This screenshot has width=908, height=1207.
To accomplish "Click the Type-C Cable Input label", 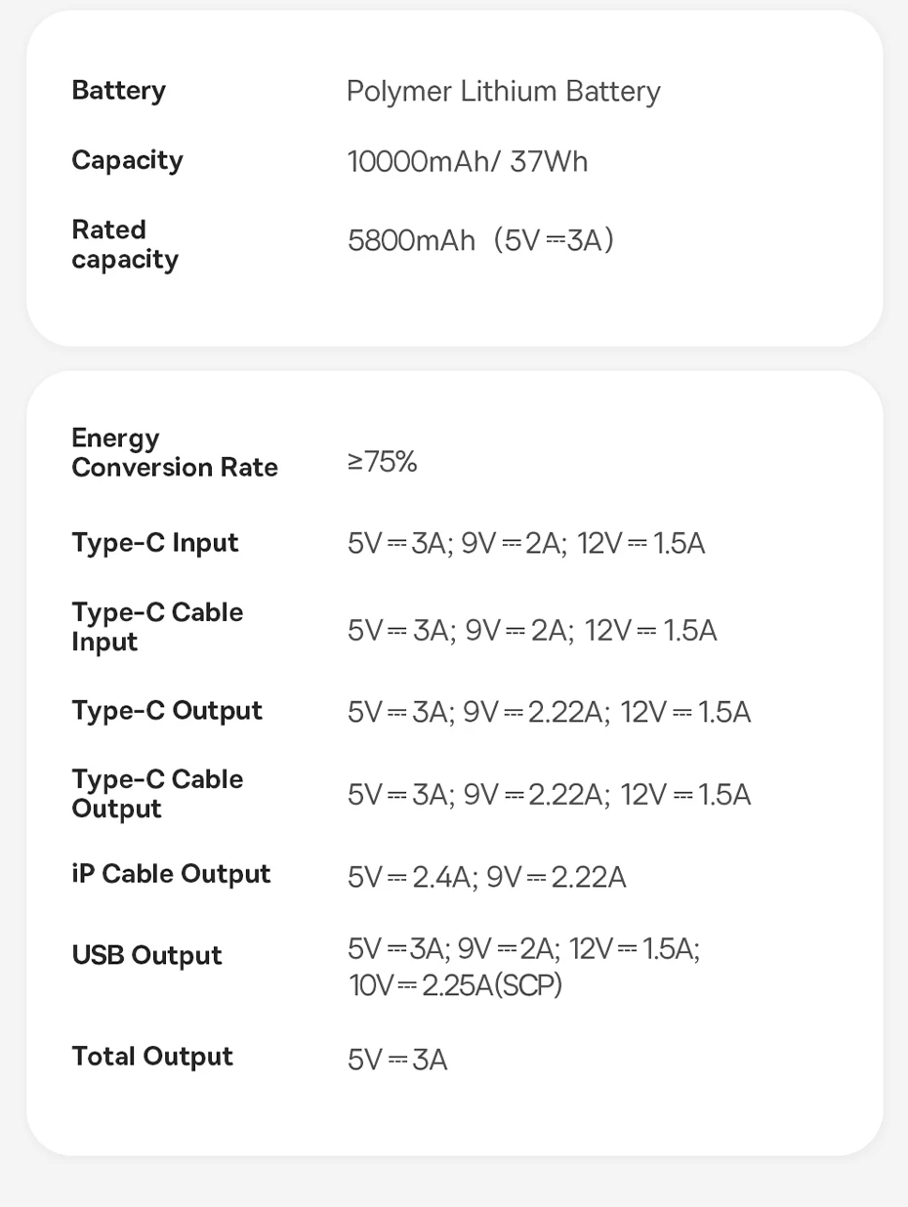I will tap(157, 627).
